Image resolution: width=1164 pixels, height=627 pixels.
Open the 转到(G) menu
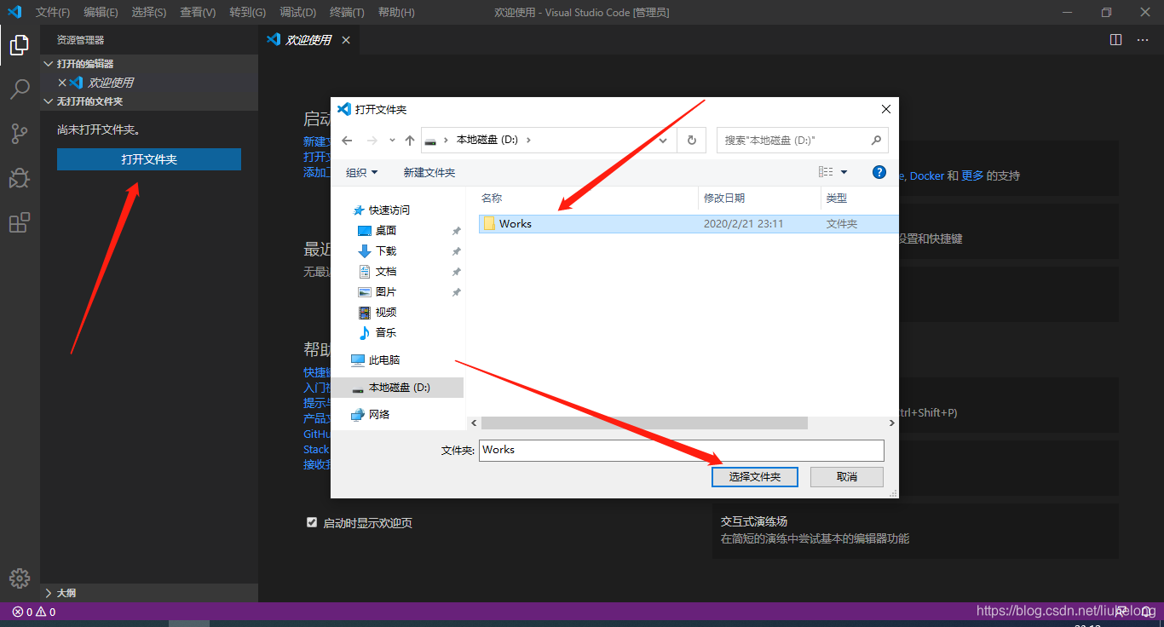pyautogui.click(x=247, y=13)
